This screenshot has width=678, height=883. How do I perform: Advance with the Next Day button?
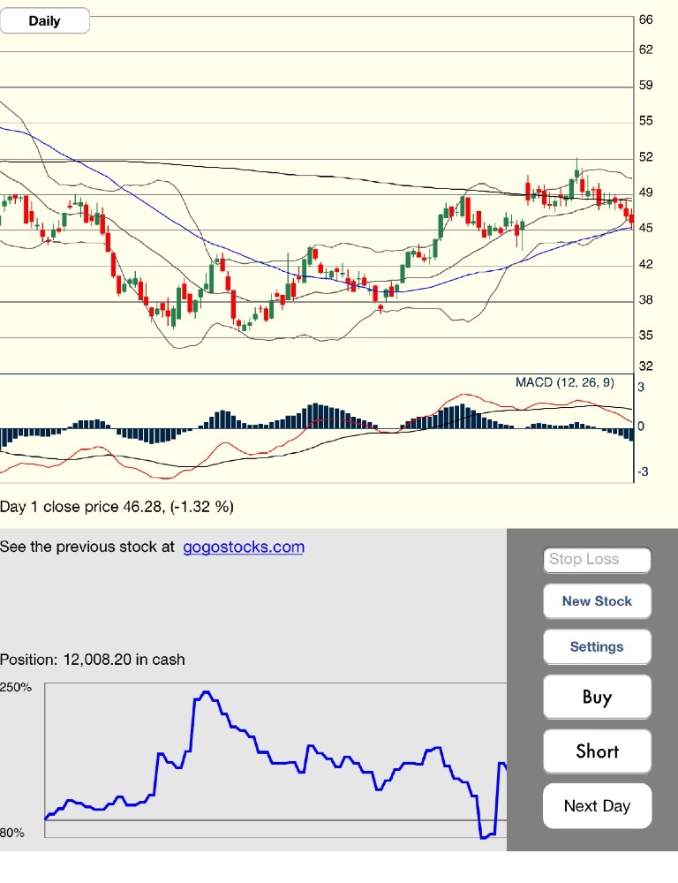point(597,806)
